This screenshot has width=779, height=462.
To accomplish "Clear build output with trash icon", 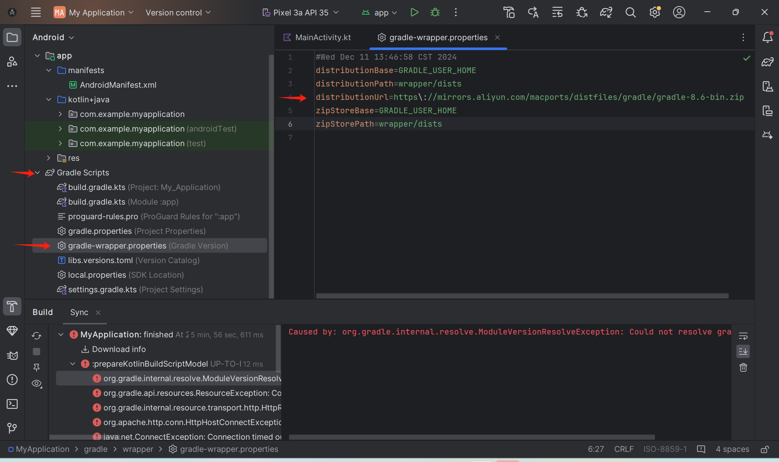I will (743, 368).
